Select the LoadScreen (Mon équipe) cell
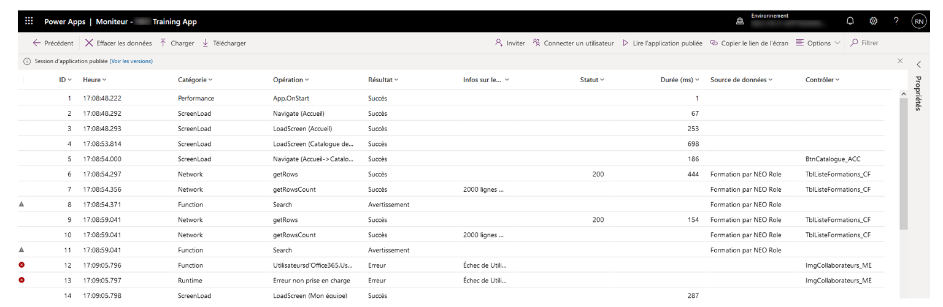Image resolution: width=943 pixels, height=307 pixels. pos(310,296)
